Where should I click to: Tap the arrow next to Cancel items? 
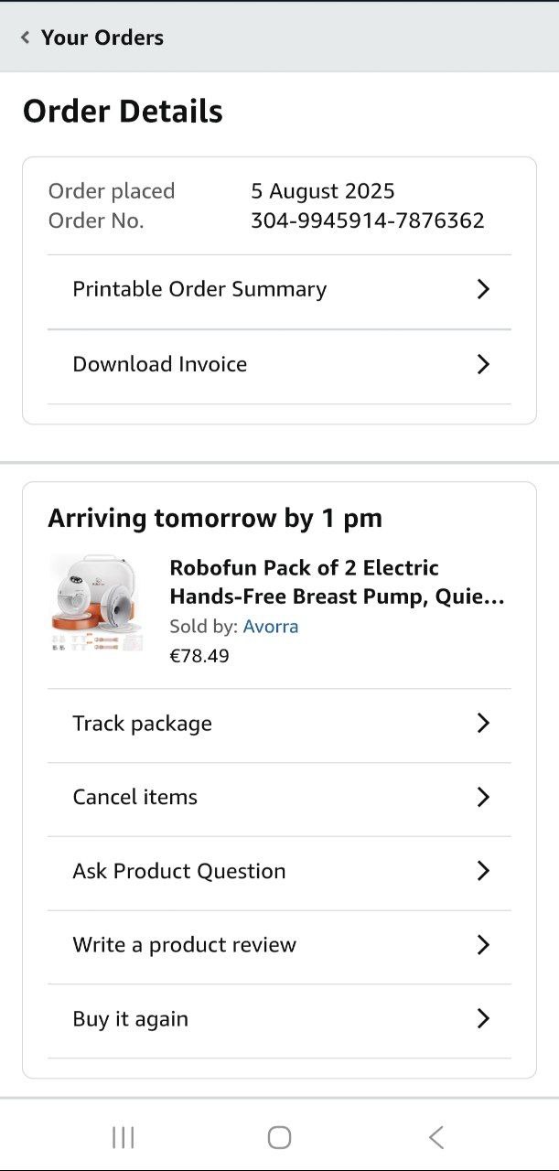pyautogui.click(x=483, y=797)
